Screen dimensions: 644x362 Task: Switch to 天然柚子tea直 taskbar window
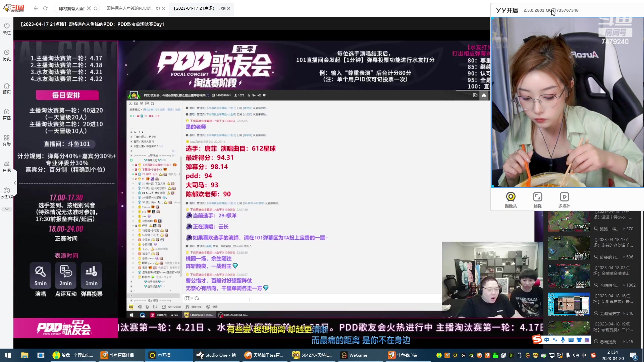tap(265, 355)
